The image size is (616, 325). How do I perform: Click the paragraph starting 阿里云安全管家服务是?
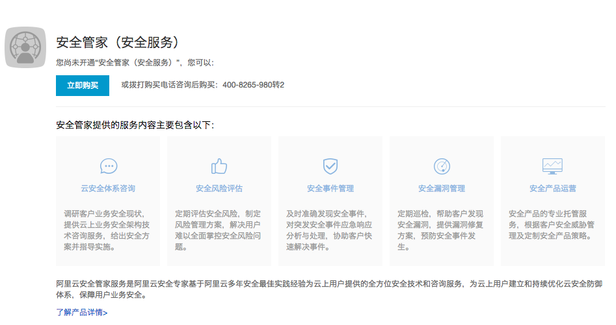coord(329,289)
